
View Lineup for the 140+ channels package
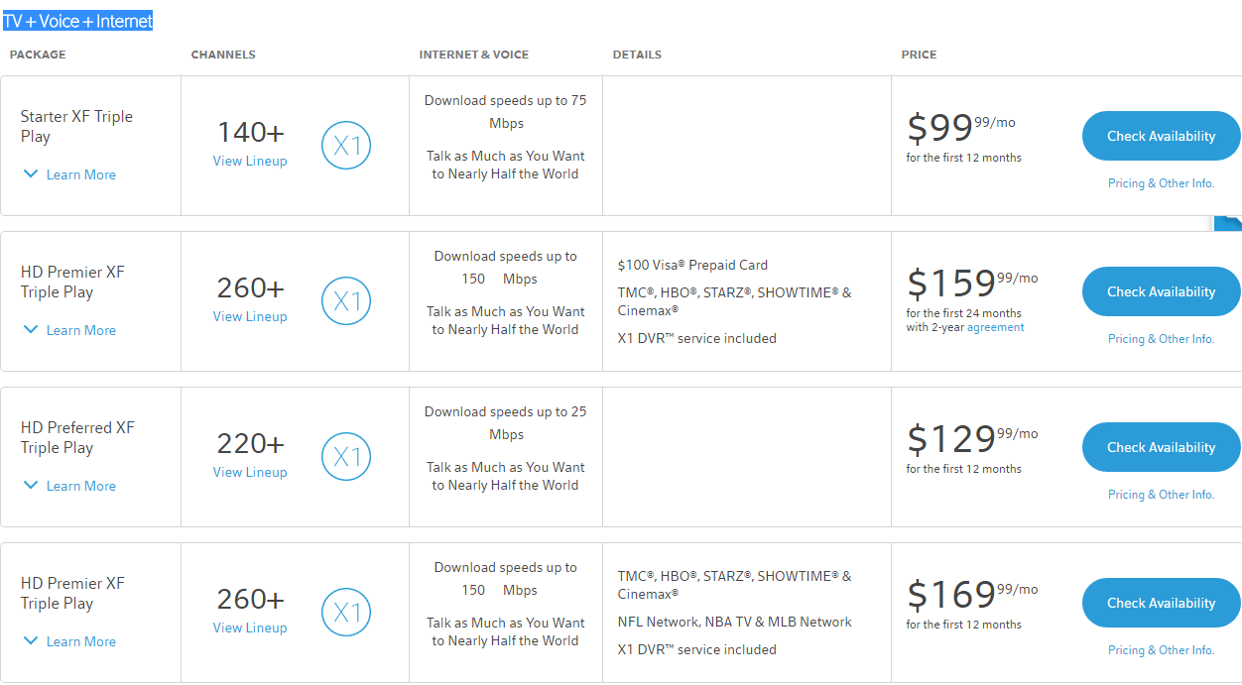point(250,161)
